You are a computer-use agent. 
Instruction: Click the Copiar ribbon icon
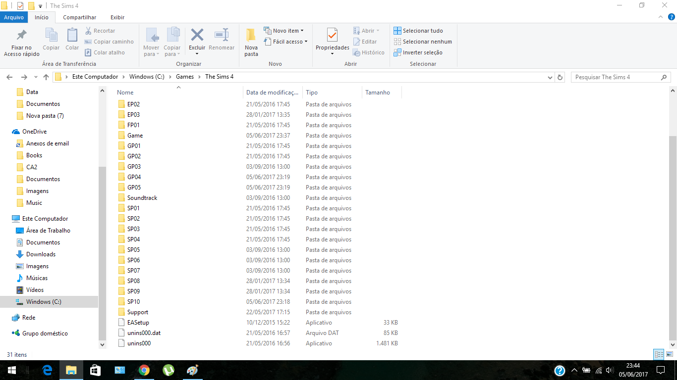coord(52,35)
